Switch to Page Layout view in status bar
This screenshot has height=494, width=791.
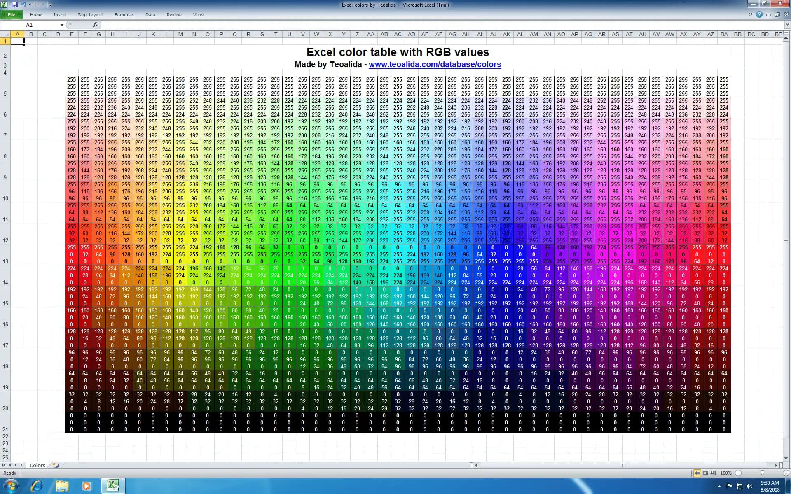click(x=705, y=473)
